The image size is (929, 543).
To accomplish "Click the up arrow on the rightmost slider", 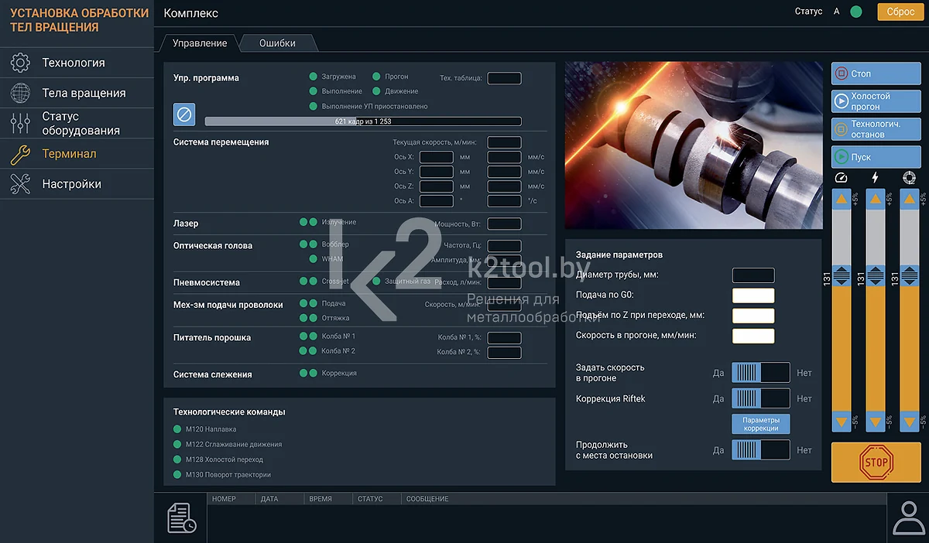I will pyautogui.click(x=910, y=199).
